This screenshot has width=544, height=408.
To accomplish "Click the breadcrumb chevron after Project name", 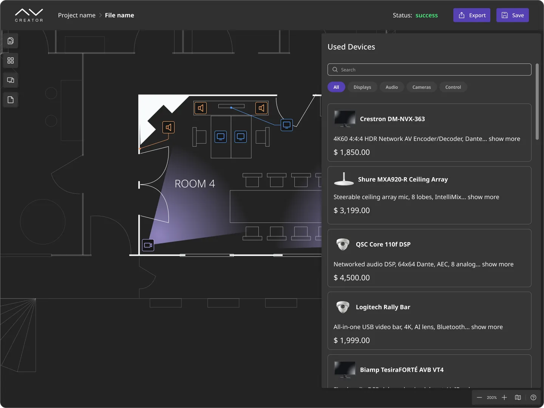I will pyautogui.click(x=100, y=15).
